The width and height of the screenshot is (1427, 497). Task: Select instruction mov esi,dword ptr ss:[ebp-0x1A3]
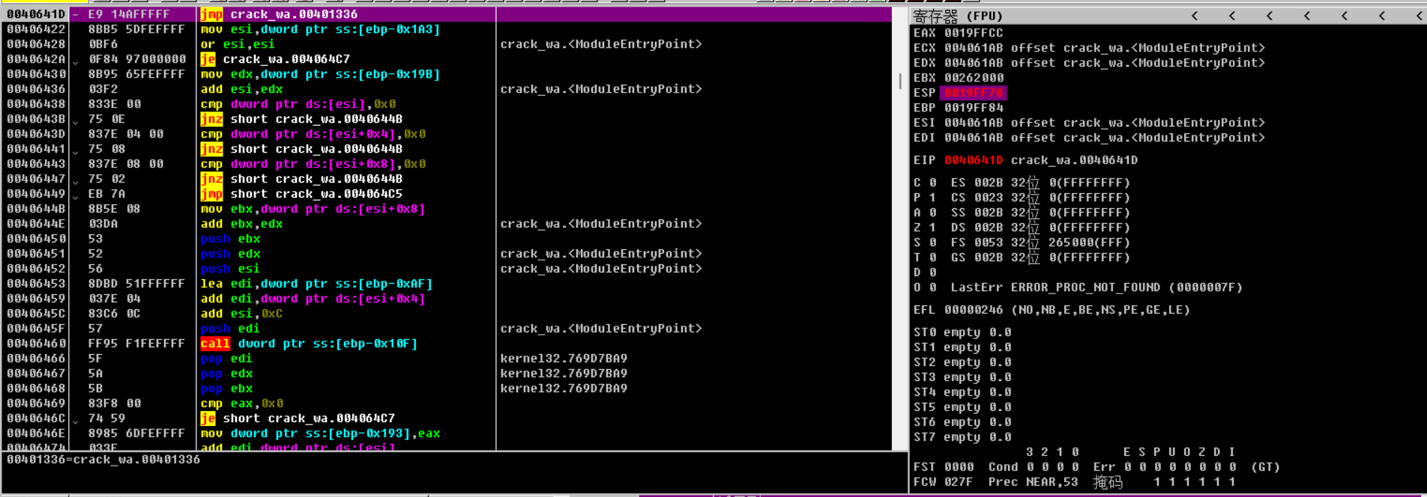tap(320, 29)
